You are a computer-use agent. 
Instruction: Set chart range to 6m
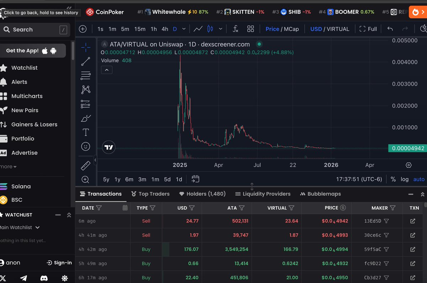pos(129,179)
